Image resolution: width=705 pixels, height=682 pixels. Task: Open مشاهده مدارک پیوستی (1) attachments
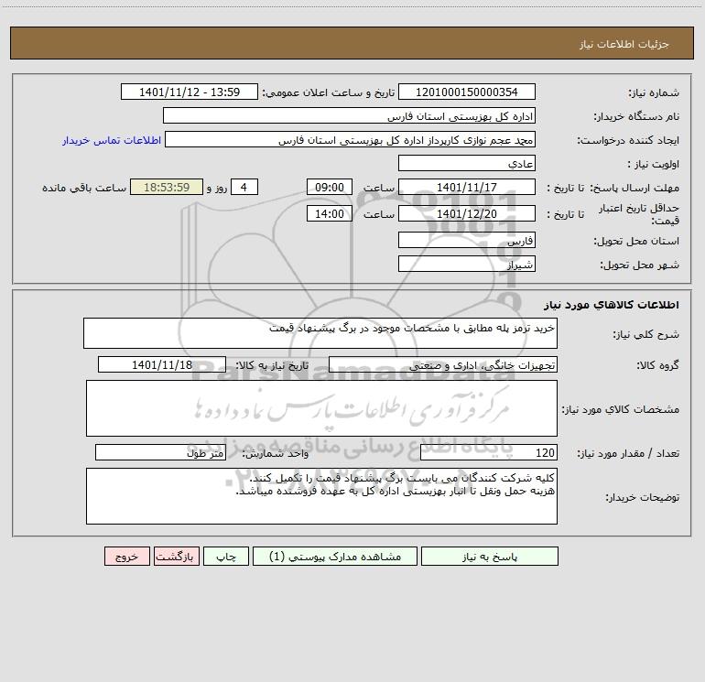pos(335,556)
